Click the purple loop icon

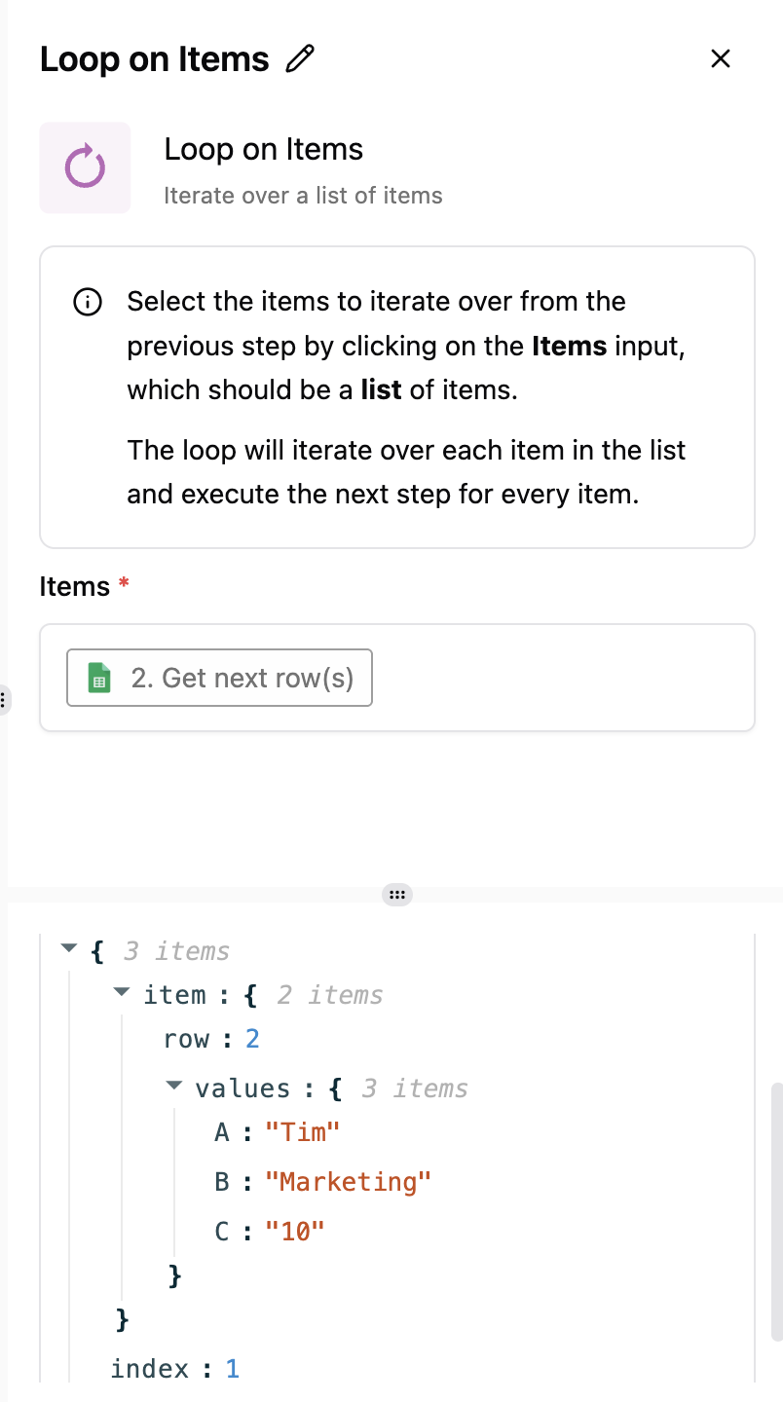pos(85,167)
